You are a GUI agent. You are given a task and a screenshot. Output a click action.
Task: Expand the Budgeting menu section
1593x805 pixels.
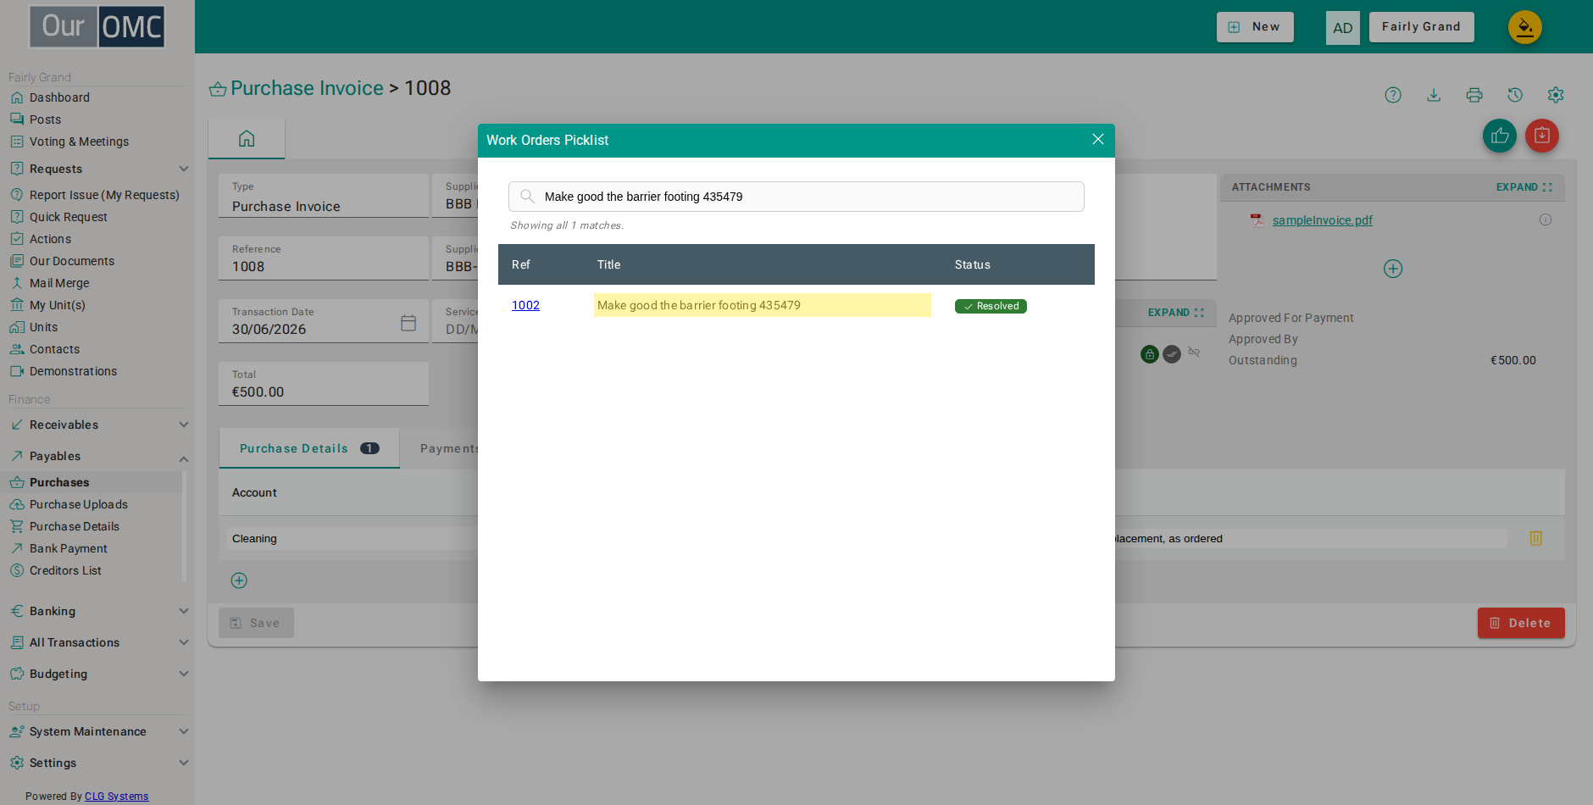tap(183, 674)
